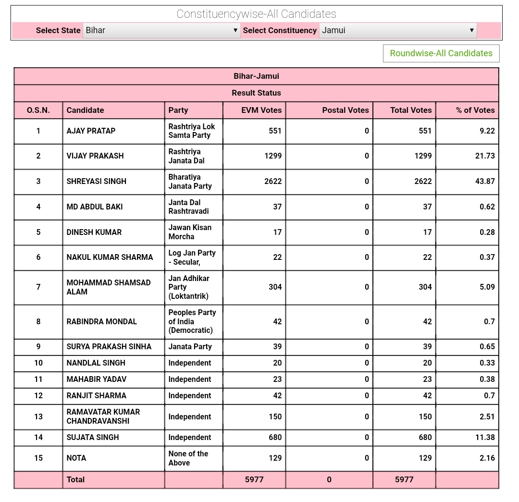This screenshot has height=502, width=519.
Task: Click the Bharatiya Janata Party cell
Action: click(x=190, y=182)
